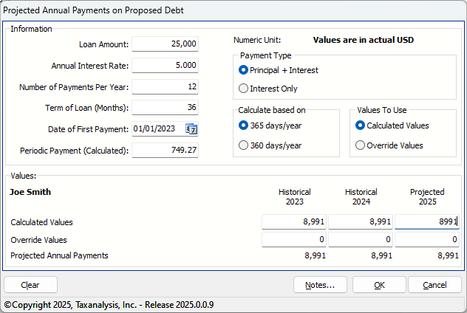467x313 pixels.
Task: Click the Annual Interest Rate field
Action: [165, 65]
